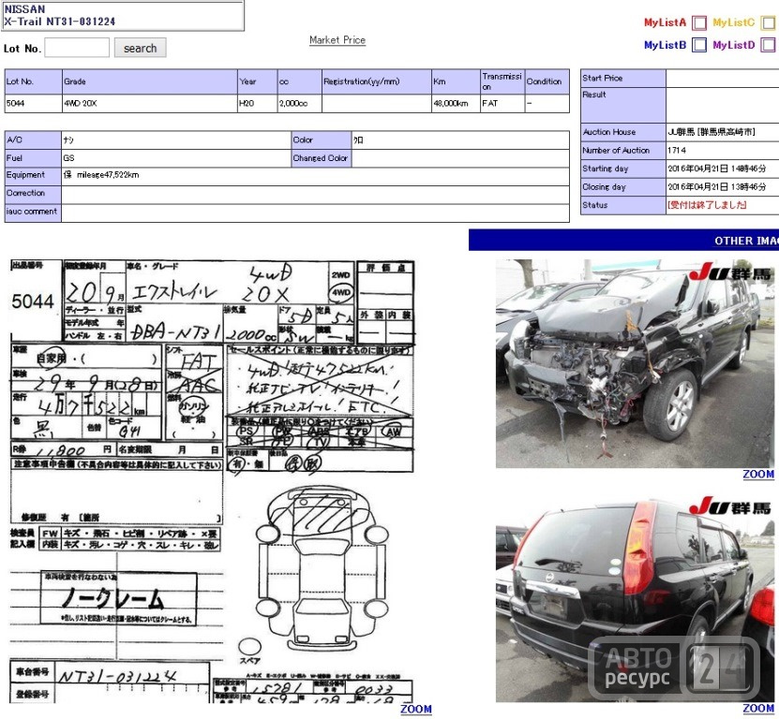Open the rear view car photo
Screen dimensions: 779x719
click(635, 598)
